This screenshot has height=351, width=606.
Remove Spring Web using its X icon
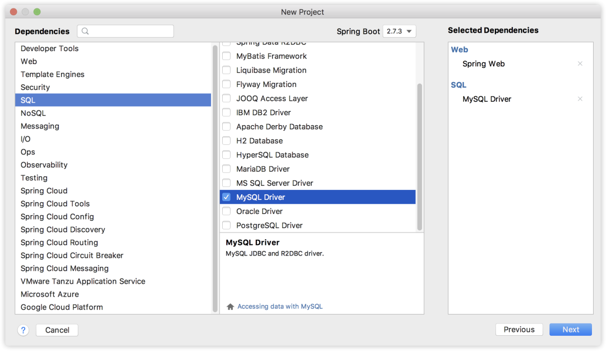point(580,63)
